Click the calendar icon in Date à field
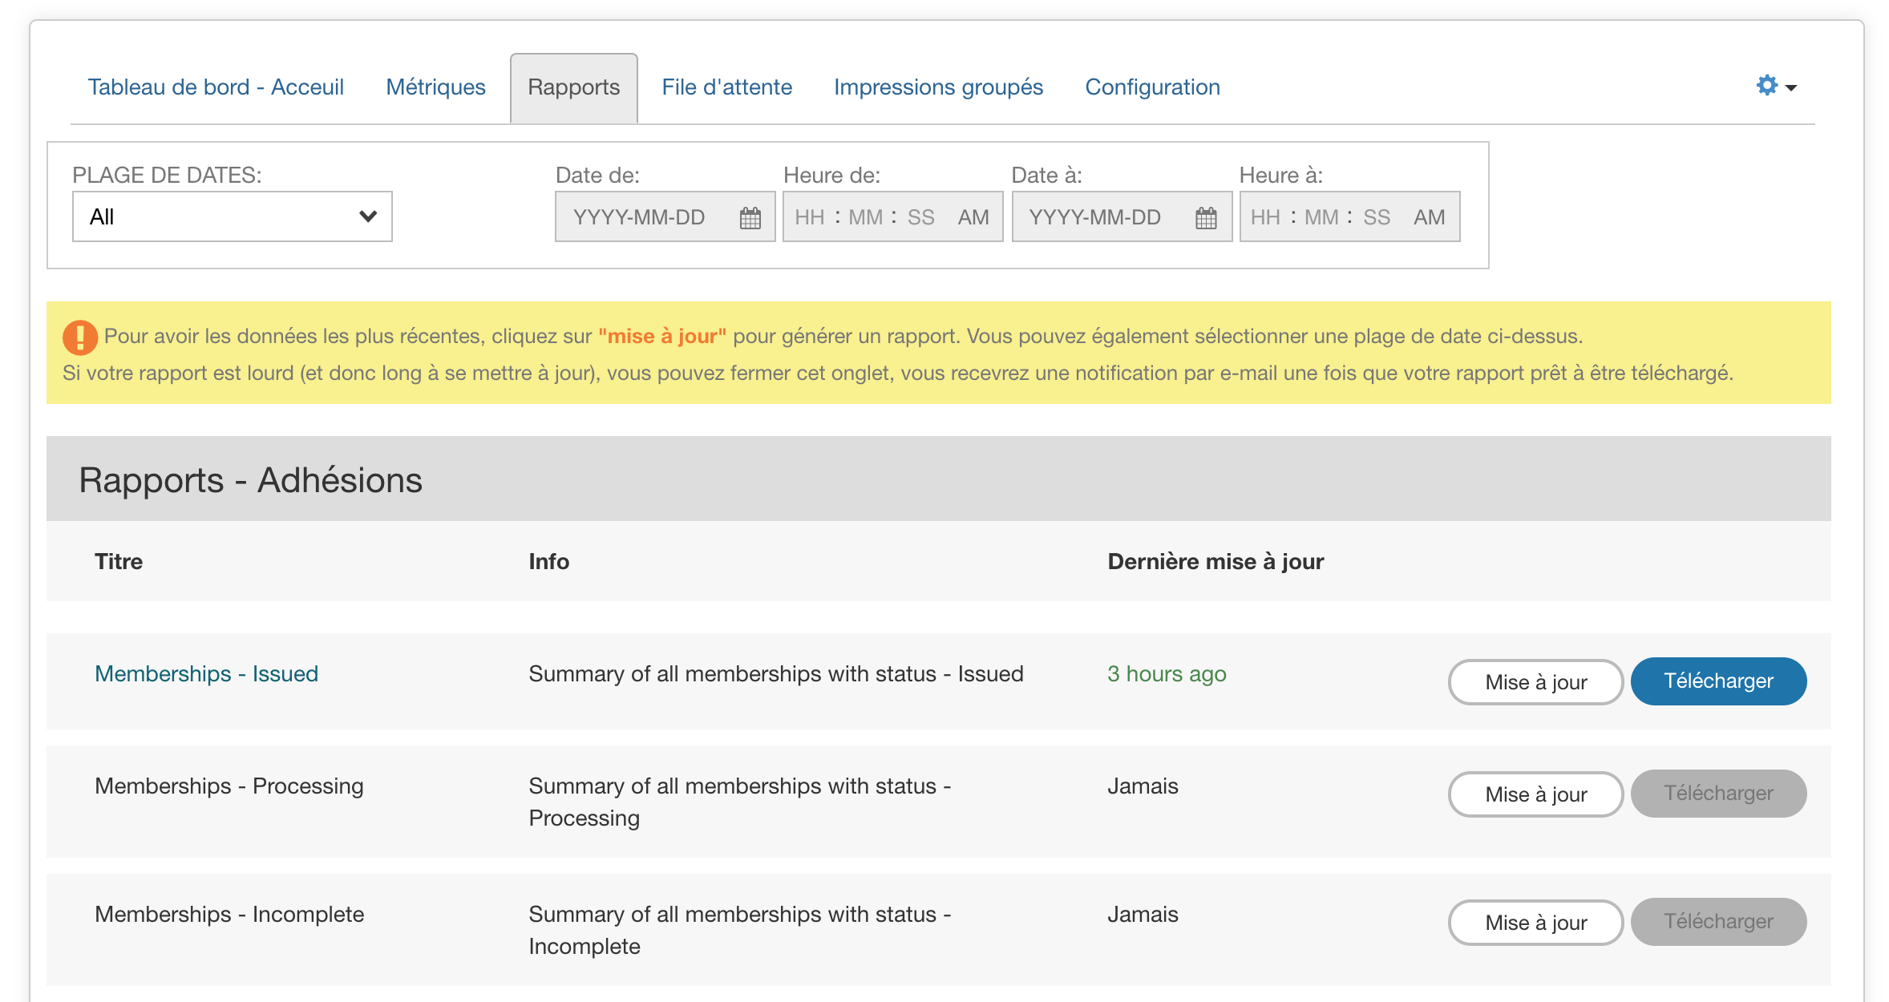The height and width of the screenshot is (1002, 1889). click(1205, 217)
